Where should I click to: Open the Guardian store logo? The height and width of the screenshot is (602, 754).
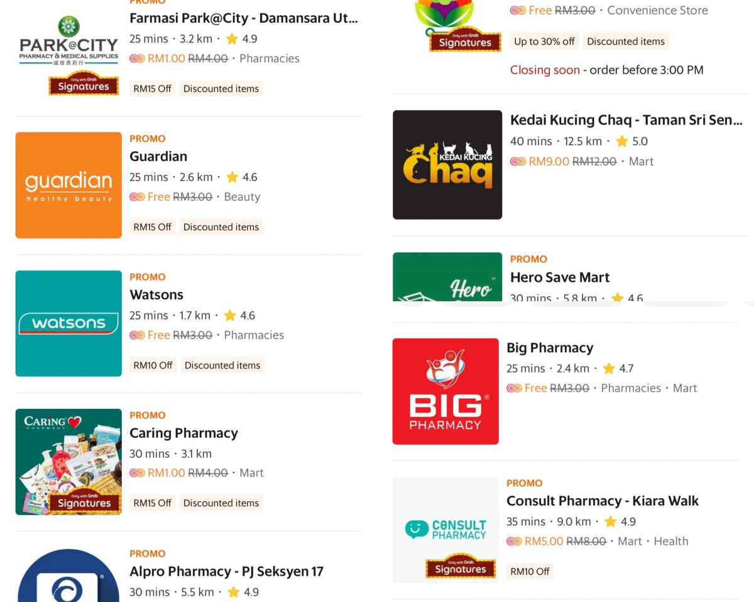[x=68, y=185]
